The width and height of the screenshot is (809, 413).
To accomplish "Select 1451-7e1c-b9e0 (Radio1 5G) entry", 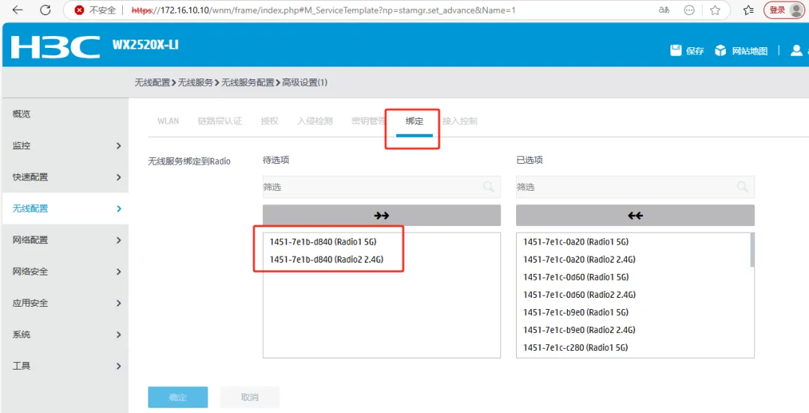I will point(576,312).
